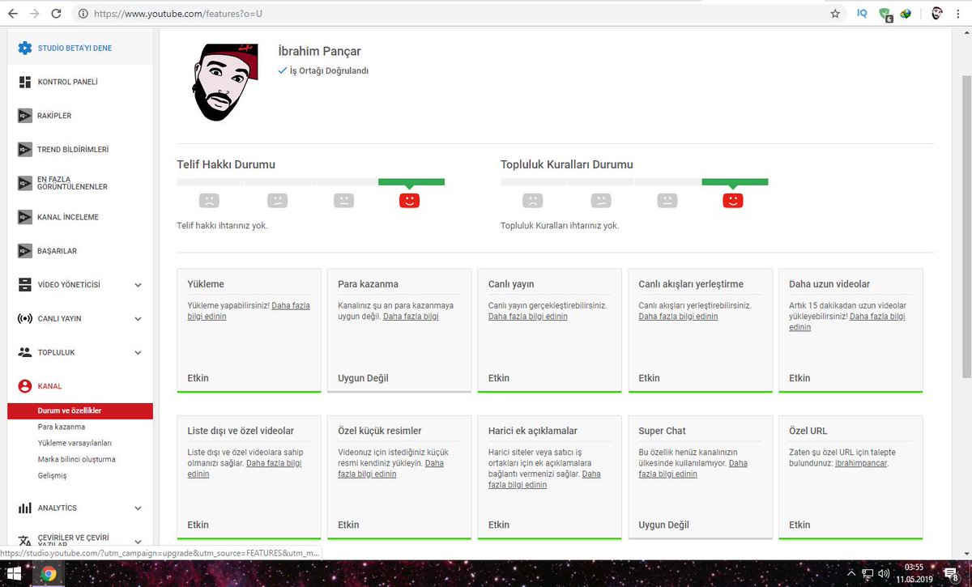Open Chrome profile avatar icon
The height and width of the screenshot is (587, 972).
pos(937,14)
